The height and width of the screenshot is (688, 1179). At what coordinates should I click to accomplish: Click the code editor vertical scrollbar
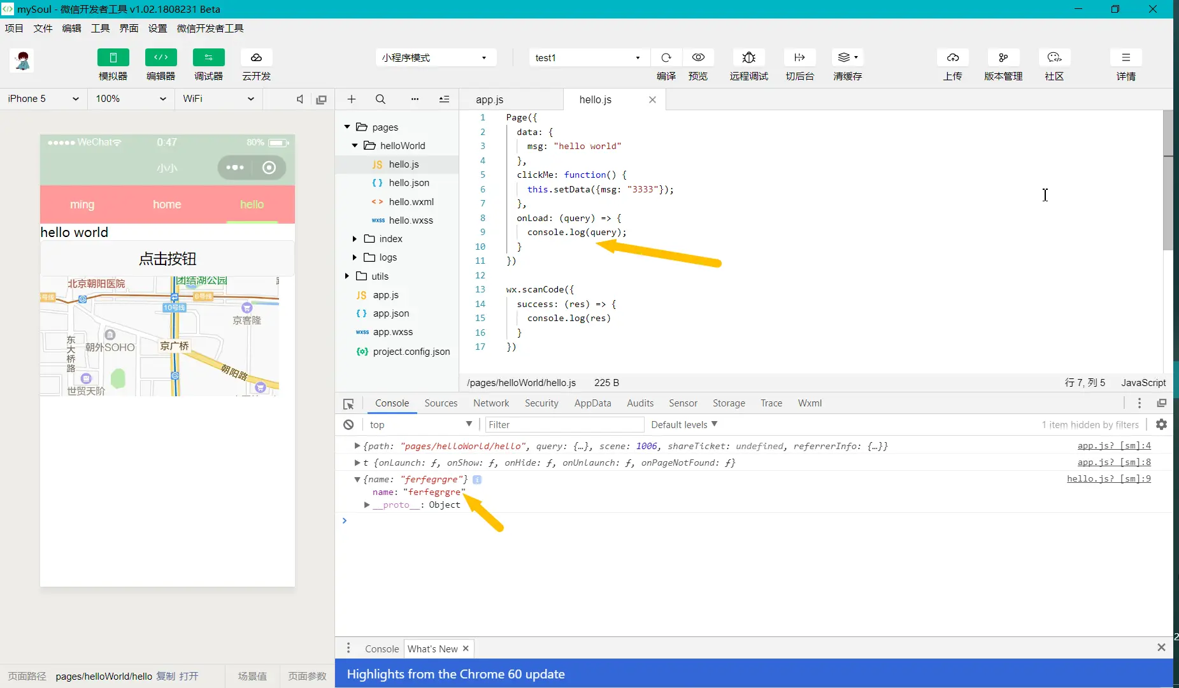tap(1168, 180)
